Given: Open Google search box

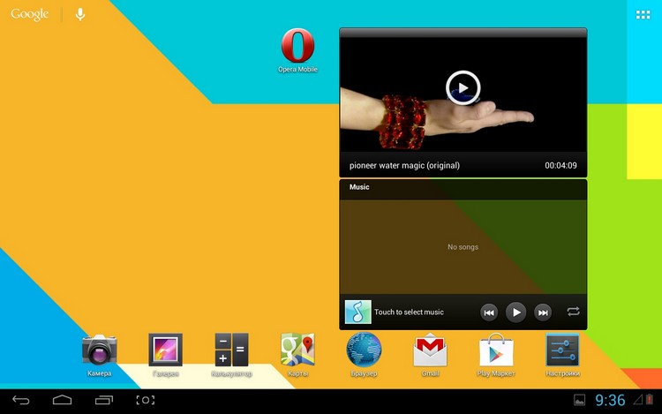Looking at the screenshot, I should pyautogui.click(x=29, y=14).
